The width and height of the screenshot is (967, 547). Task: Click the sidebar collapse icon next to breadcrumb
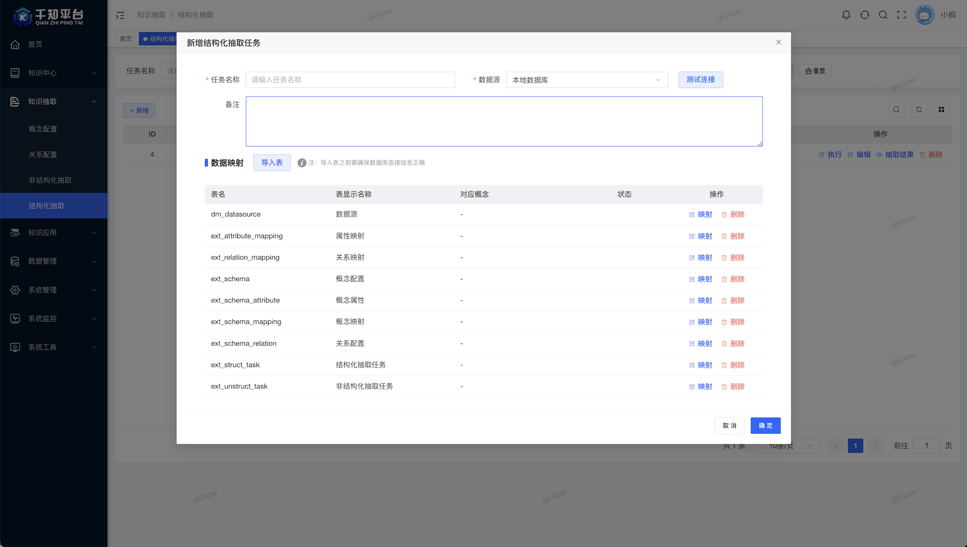coord(120,15)
